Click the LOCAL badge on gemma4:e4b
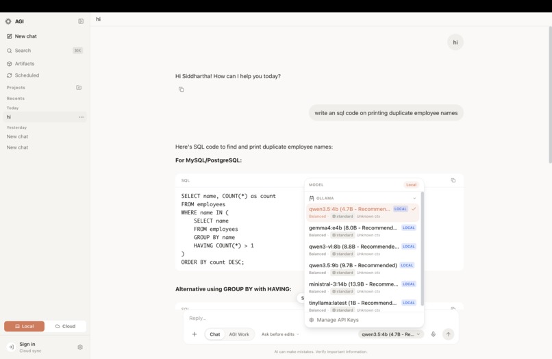The height and width of the screenshot is (359, 552). 409,227
